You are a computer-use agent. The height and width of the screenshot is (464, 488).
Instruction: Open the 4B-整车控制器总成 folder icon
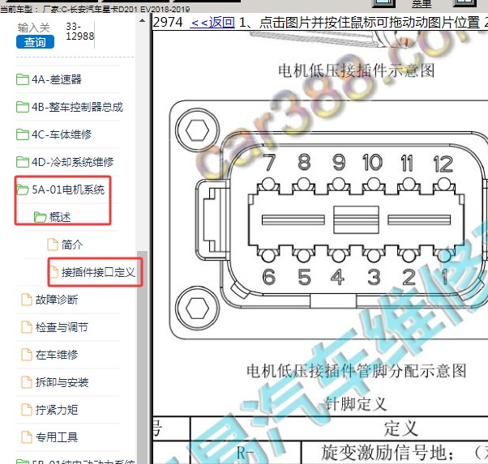pos(23,107)
